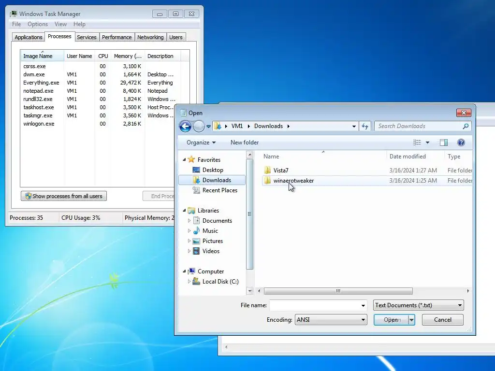
Task: Open Desktop in Favorites
Action: click(x=213, y=170)
